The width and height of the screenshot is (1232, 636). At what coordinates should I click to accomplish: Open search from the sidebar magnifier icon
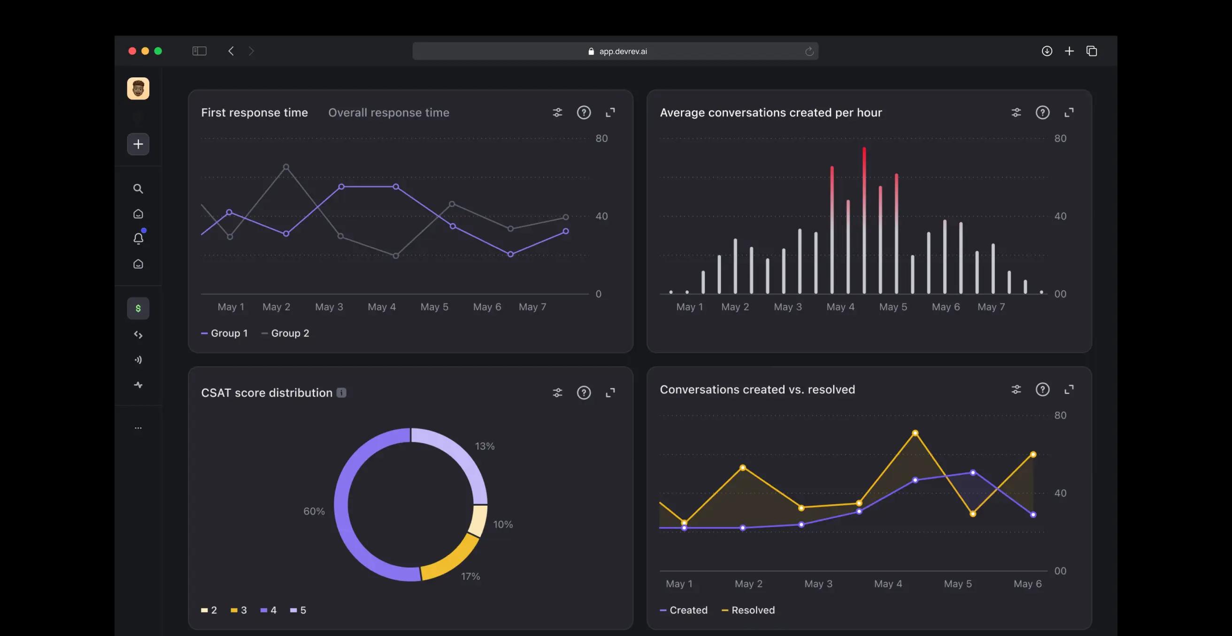(138, 189)
